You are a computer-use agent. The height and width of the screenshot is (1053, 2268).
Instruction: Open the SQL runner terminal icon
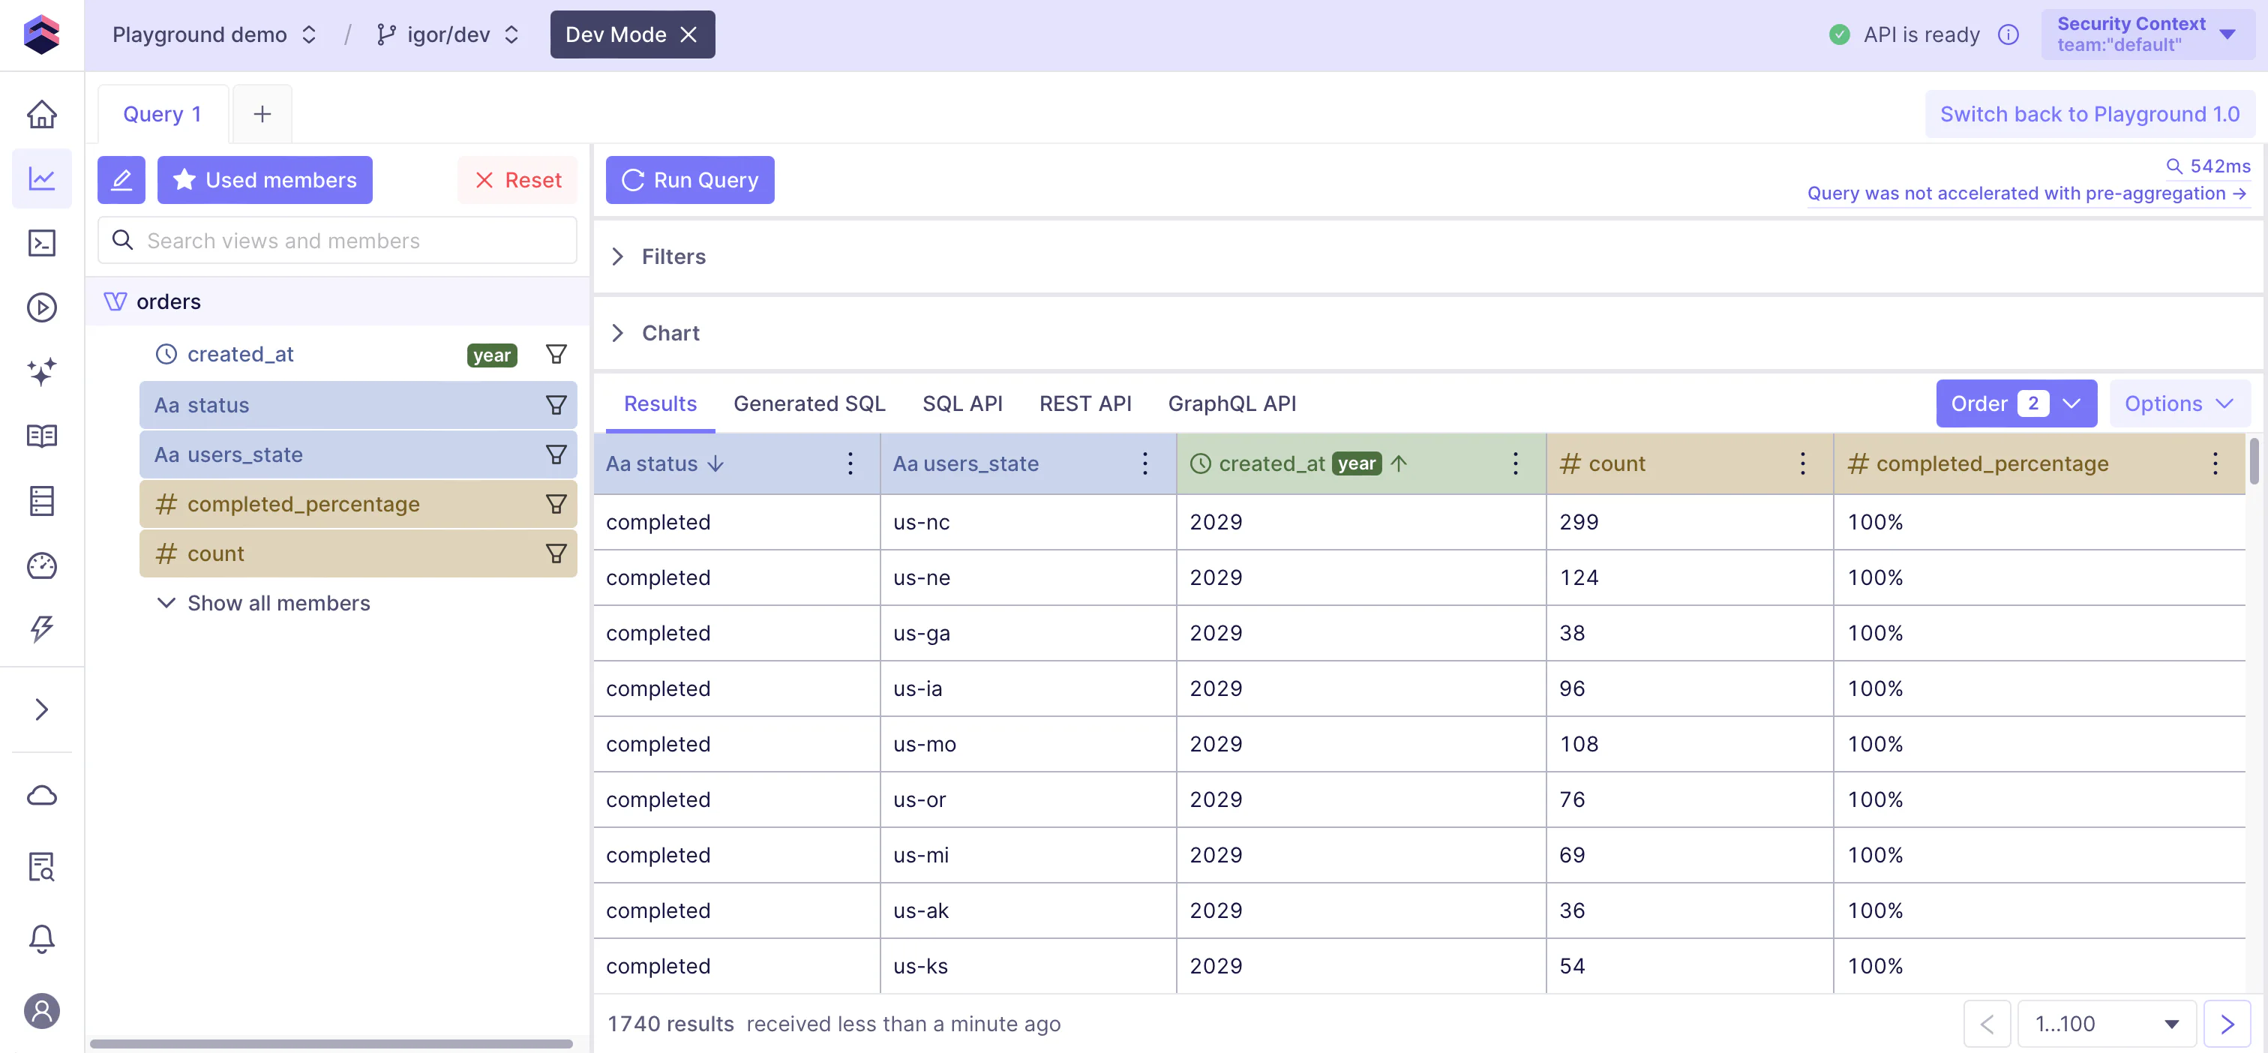pyautogui.click(x=41, y=243)
